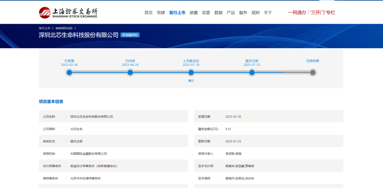Click the 提交注册 stage label
The height and width of the screenshot is (188, 383).
pos(252,61)
